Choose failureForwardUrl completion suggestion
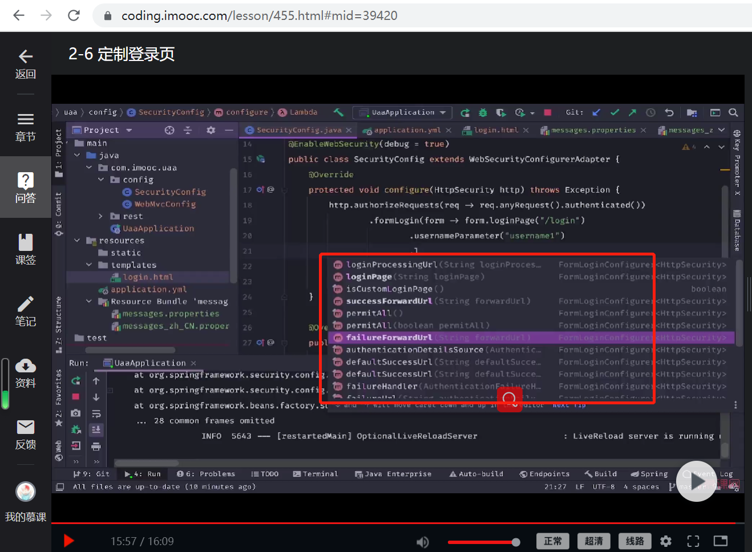752x552 pixels. pyautogui.click(x=531, y=338)
